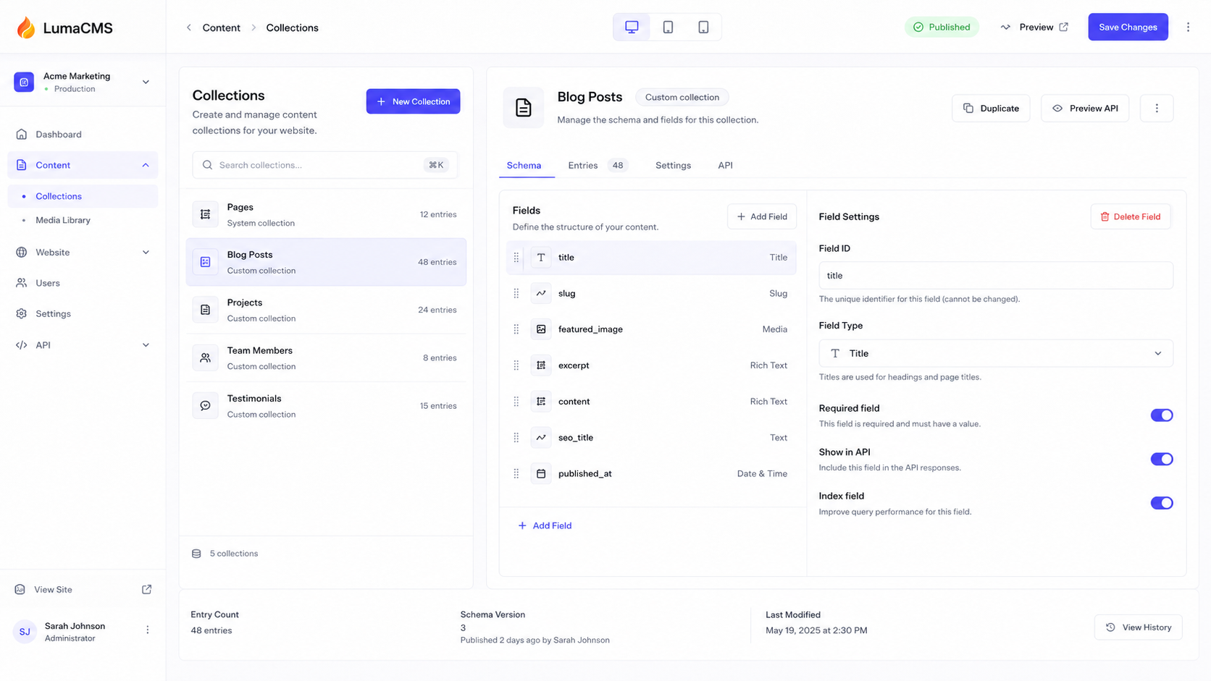Open Sarah Johnson user options menu
1211x681 pixels.
[x=148, y=630]
